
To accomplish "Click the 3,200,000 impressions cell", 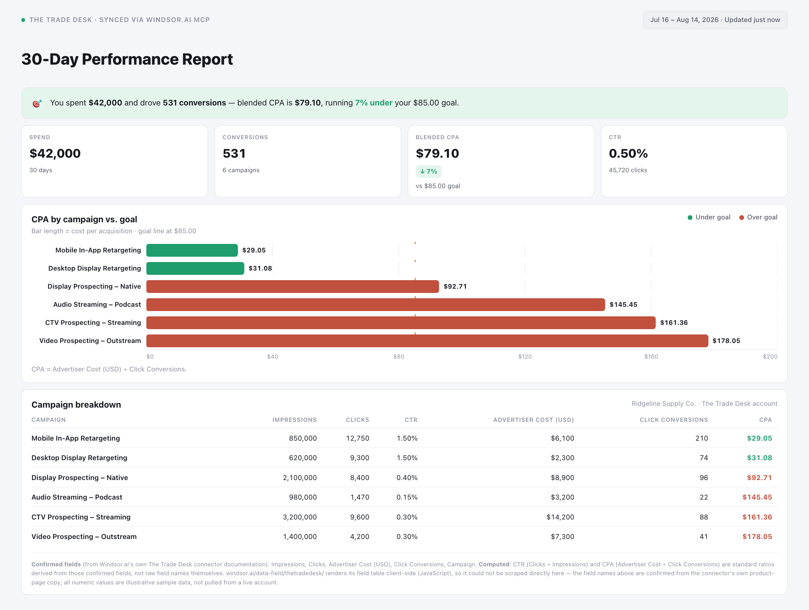I will pyautogui.click(x=299, y=517).
